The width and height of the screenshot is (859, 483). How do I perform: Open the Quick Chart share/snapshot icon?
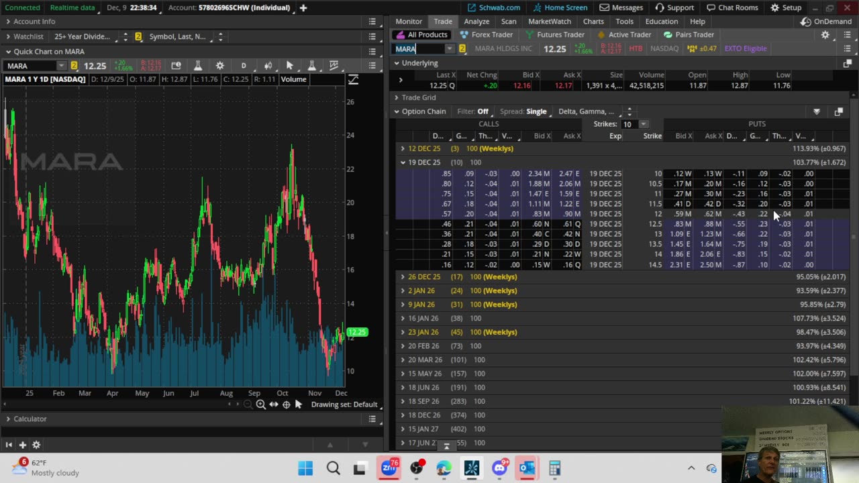176,66
